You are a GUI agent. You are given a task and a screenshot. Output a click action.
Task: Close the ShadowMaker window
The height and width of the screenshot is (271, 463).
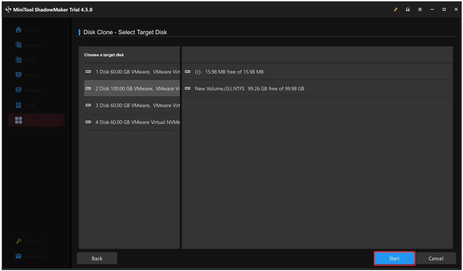pos(456,10)
